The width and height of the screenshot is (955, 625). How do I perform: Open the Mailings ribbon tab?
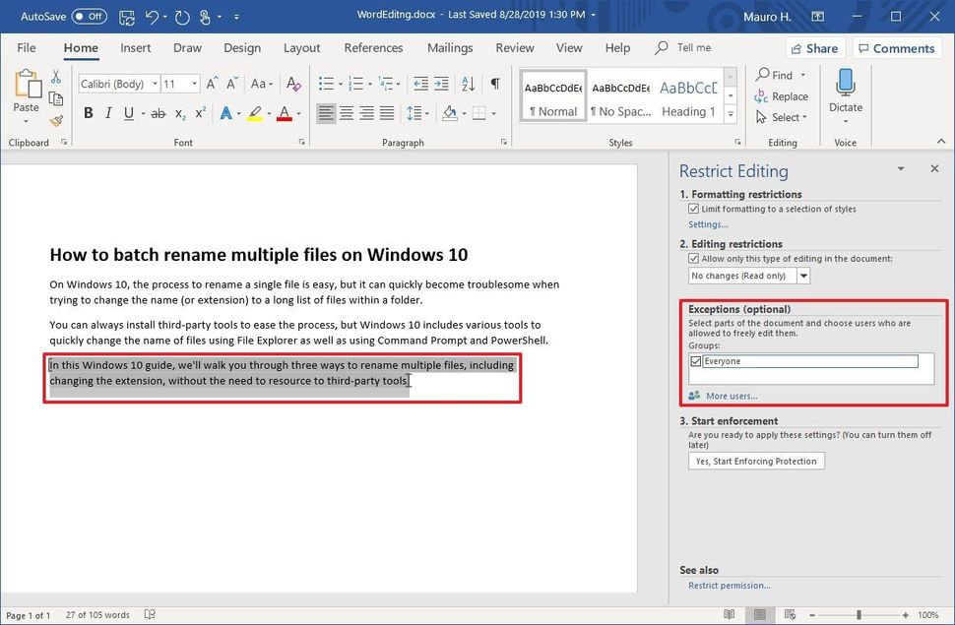450,47
